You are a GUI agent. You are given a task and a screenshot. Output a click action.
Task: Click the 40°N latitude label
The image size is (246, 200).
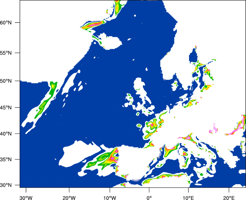6,134
